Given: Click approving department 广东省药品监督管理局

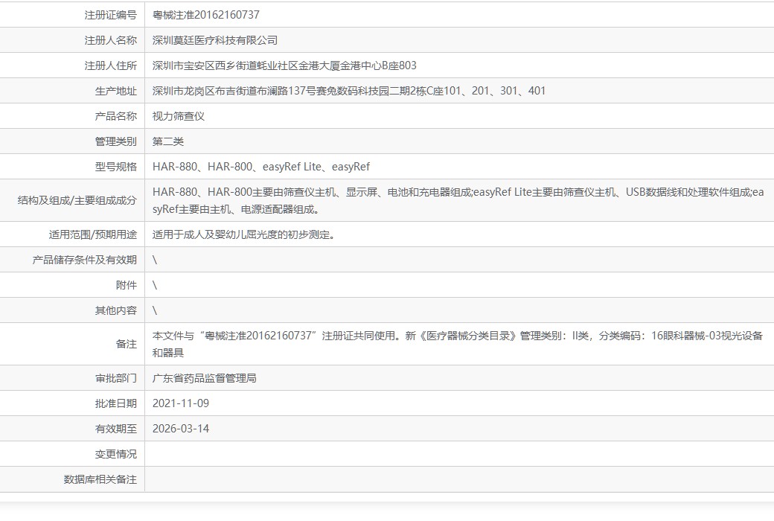Looking at the screenshot, I should click(x=205, y=378).
